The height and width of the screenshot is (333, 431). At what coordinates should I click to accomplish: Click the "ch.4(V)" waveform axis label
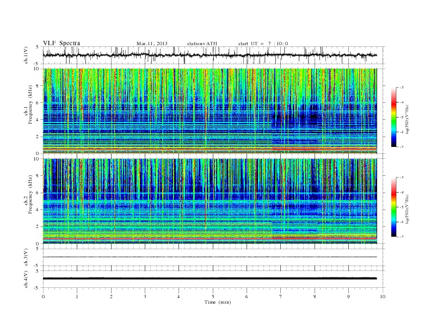pyautogui.click(x=26, y=279)
